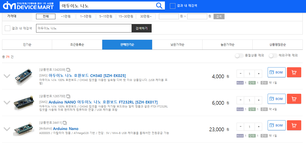Click quantity field for FT232RL board
This screenshot has height=143, width=306.
coord(249,100)
